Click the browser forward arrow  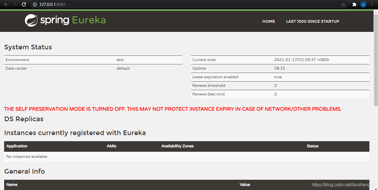coord(15,4)
